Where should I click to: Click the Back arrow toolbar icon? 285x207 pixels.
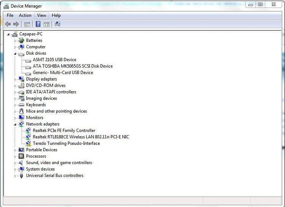(8, 24)
